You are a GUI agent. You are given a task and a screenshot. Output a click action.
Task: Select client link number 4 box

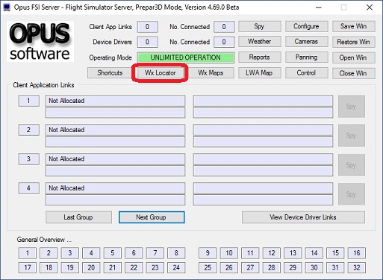click(x=29, y=188)
